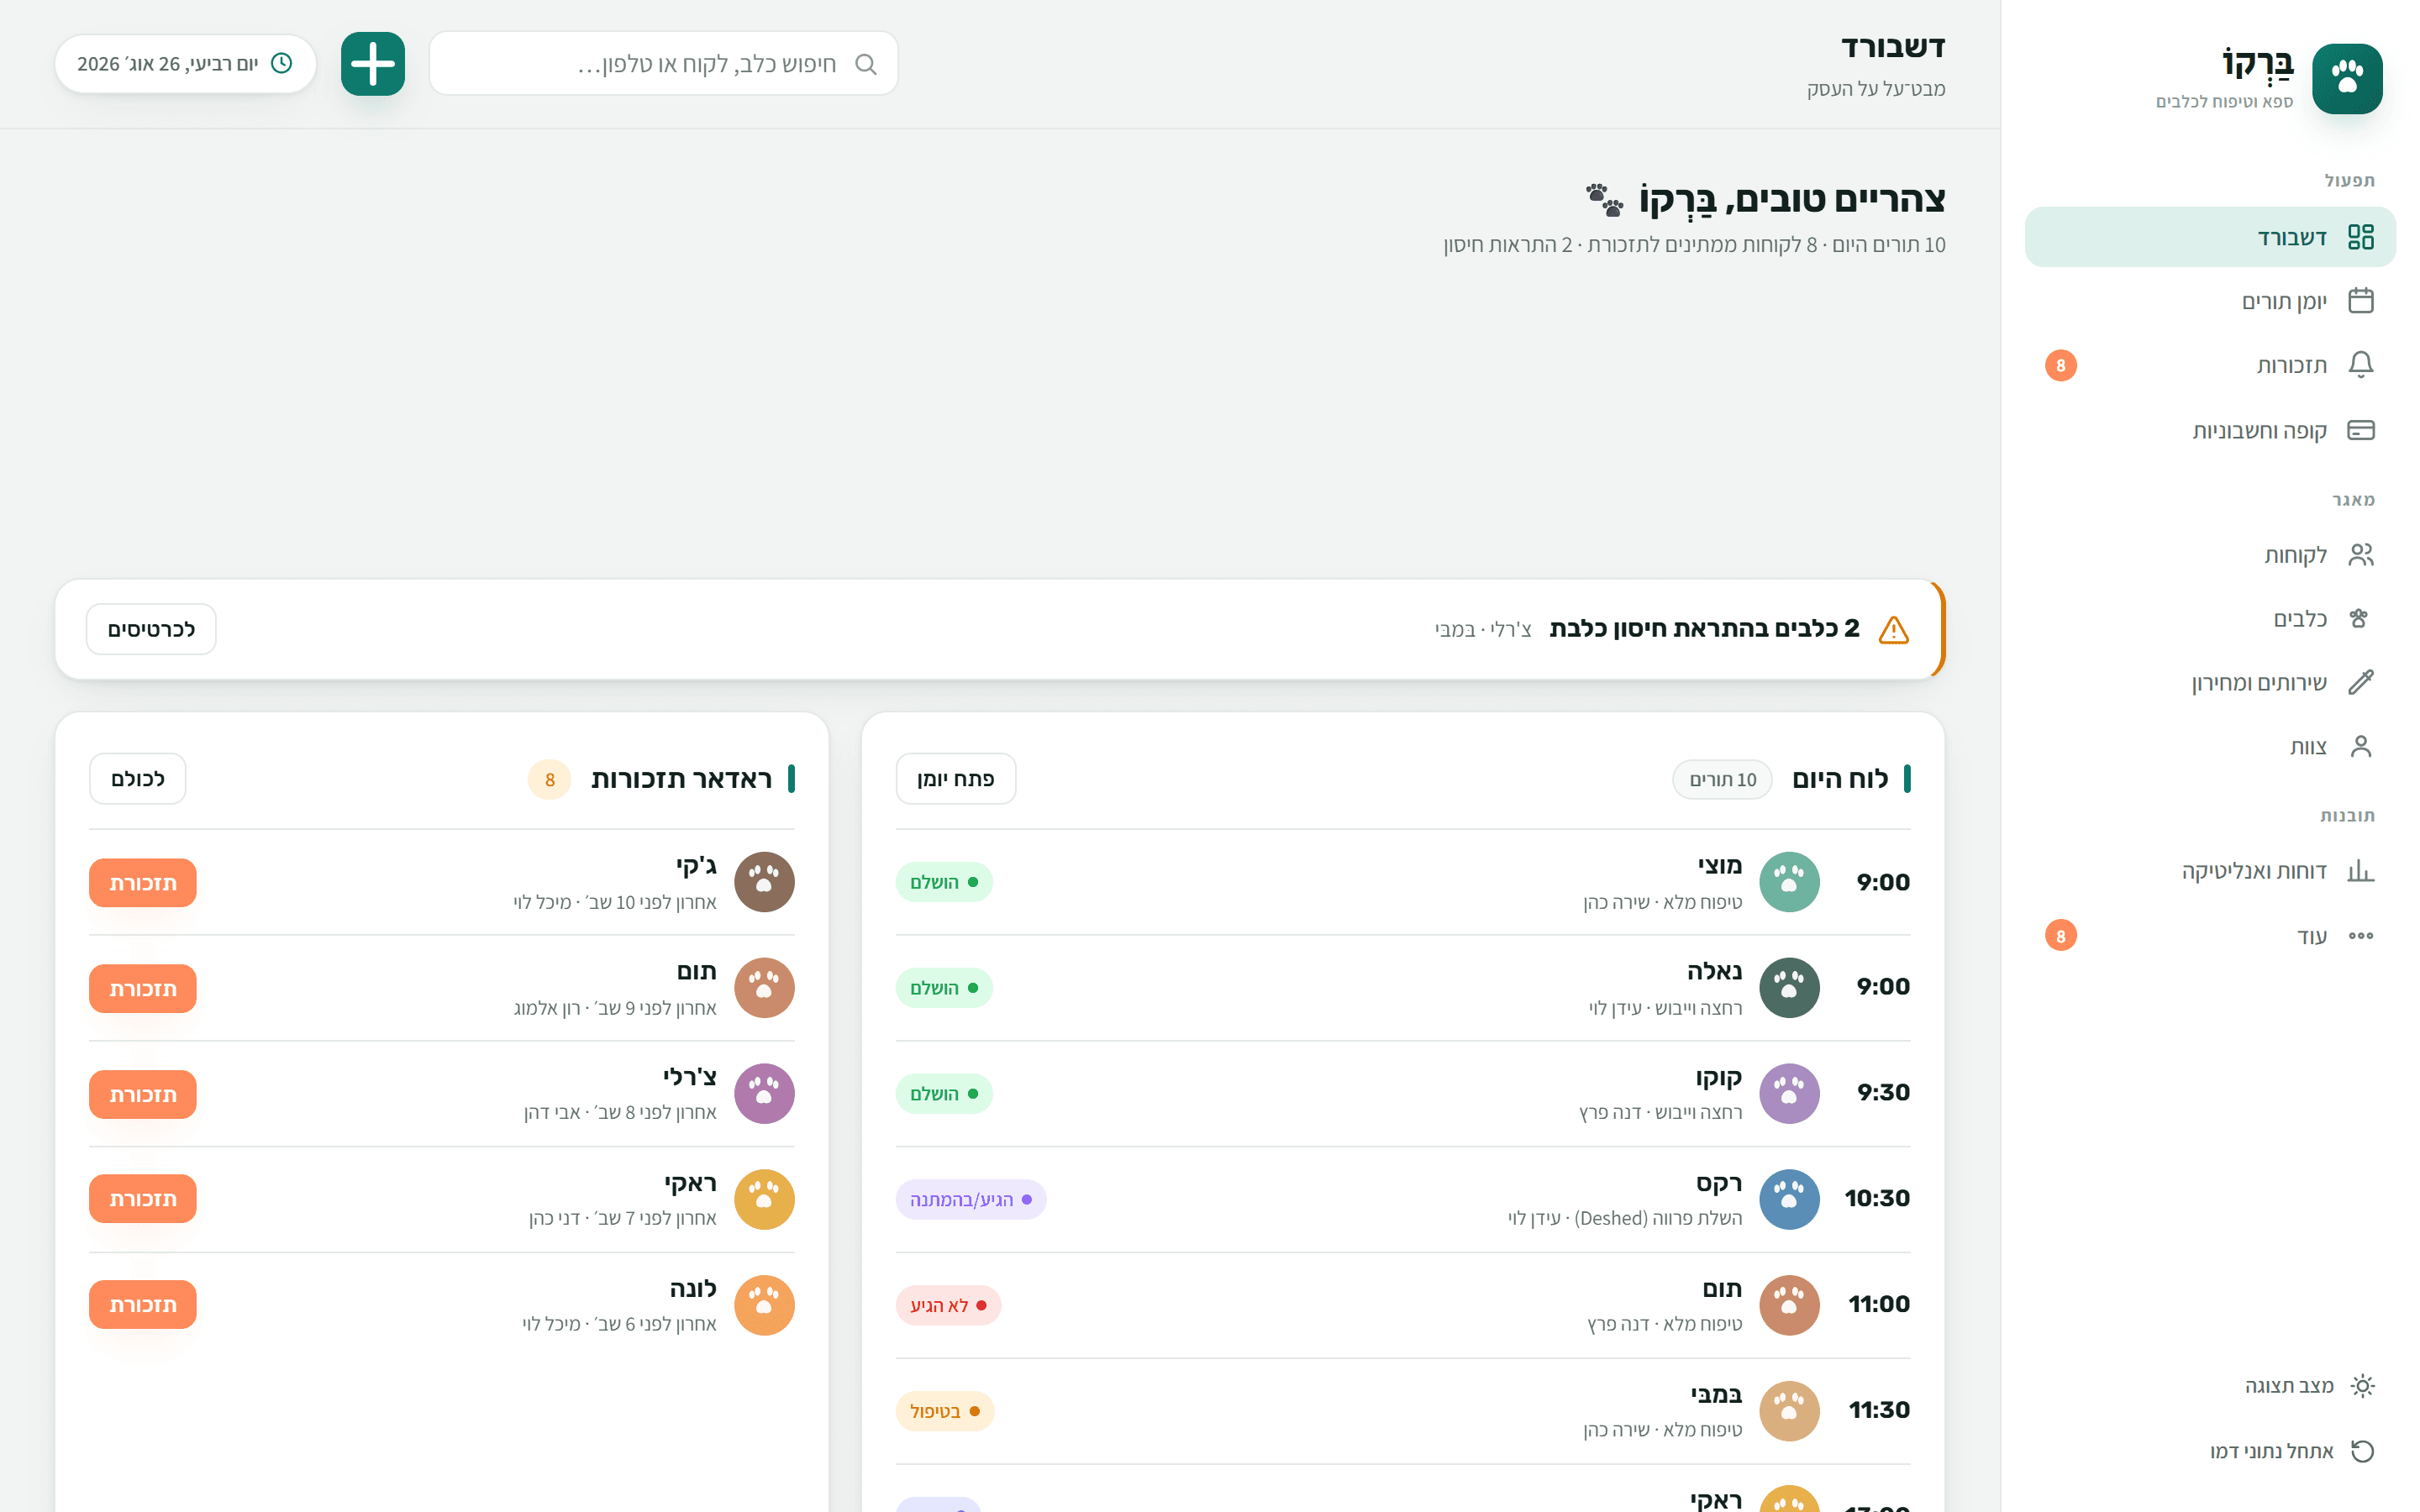Click ג'קי's avatar in reminders radar

tap(764, 882)
